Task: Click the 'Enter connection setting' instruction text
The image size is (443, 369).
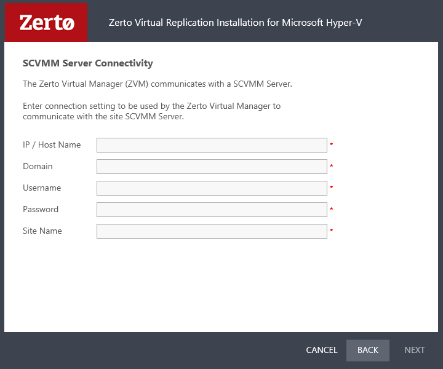Action: click(152, 111)
